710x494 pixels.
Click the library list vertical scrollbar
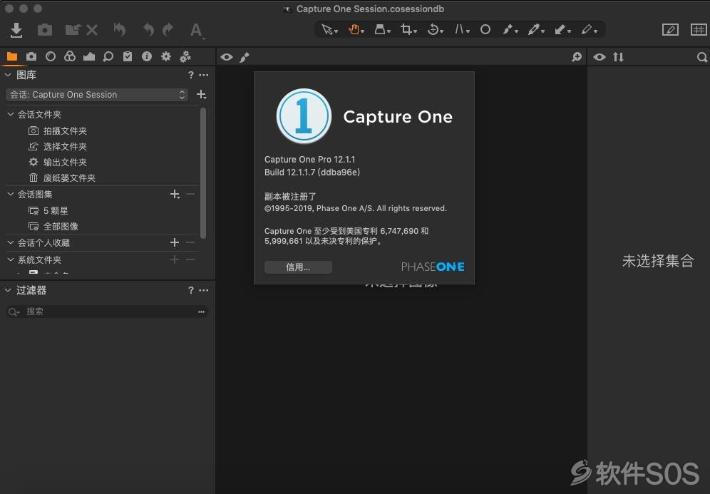[x=203, y=173]
